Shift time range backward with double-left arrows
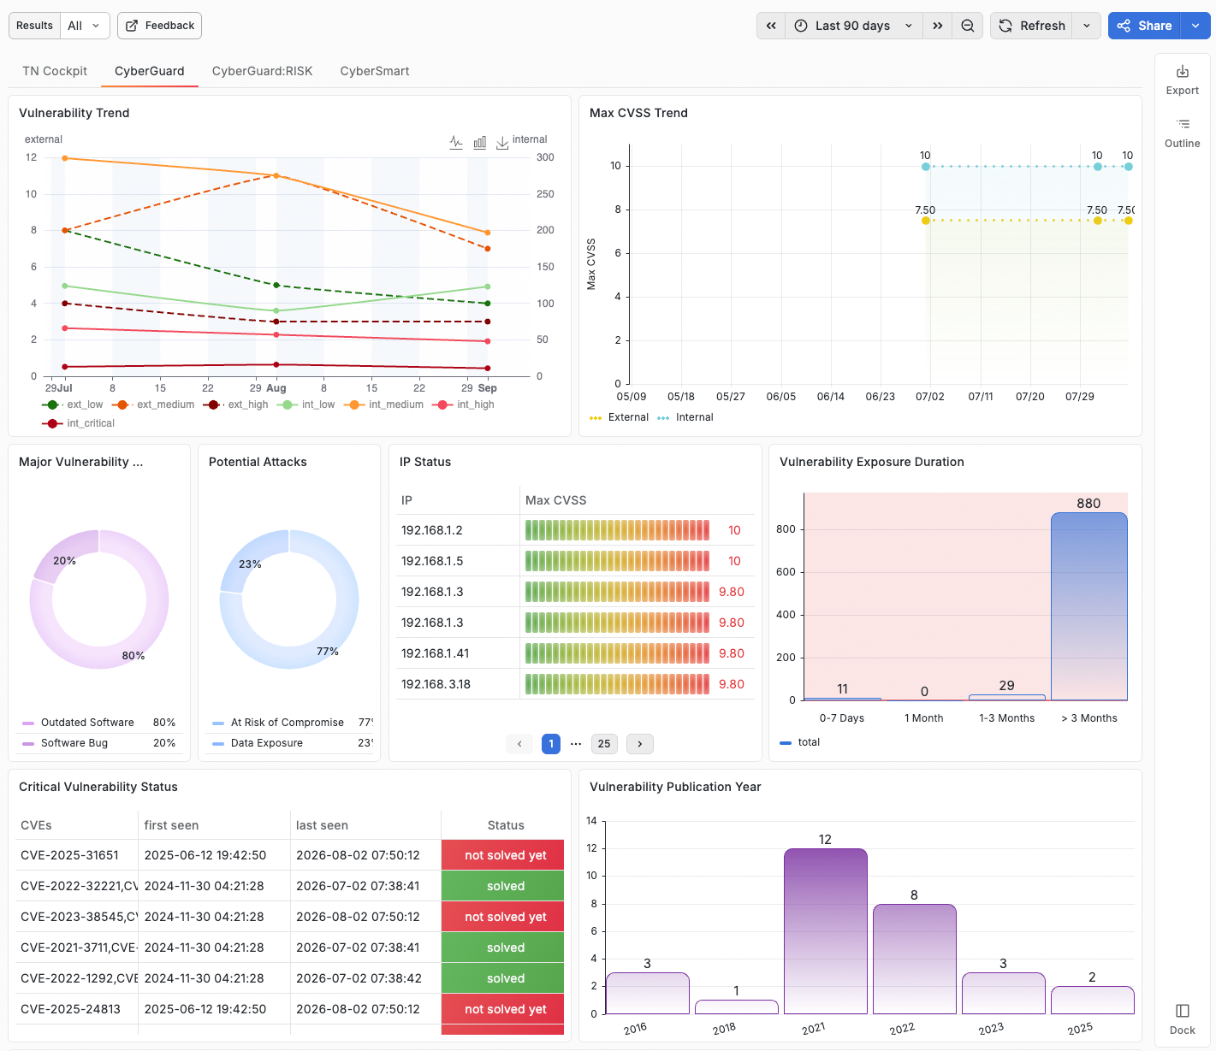The image size is (1216, 1051). click(771, 26)
